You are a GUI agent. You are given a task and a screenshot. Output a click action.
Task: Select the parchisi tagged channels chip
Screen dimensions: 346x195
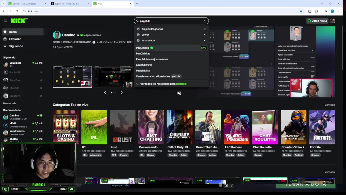(176, 76)
